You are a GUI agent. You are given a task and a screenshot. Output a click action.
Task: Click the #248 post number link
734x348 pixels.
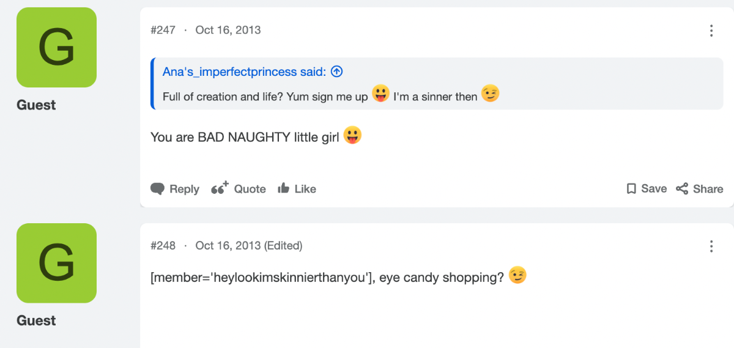point(163,246)
